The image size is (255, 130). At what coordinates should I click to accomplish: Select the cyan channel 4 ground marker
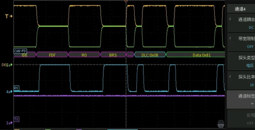click(x=9, y=92)
